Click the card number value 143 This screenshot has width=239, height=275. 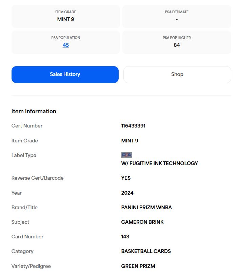pos(125,237)
